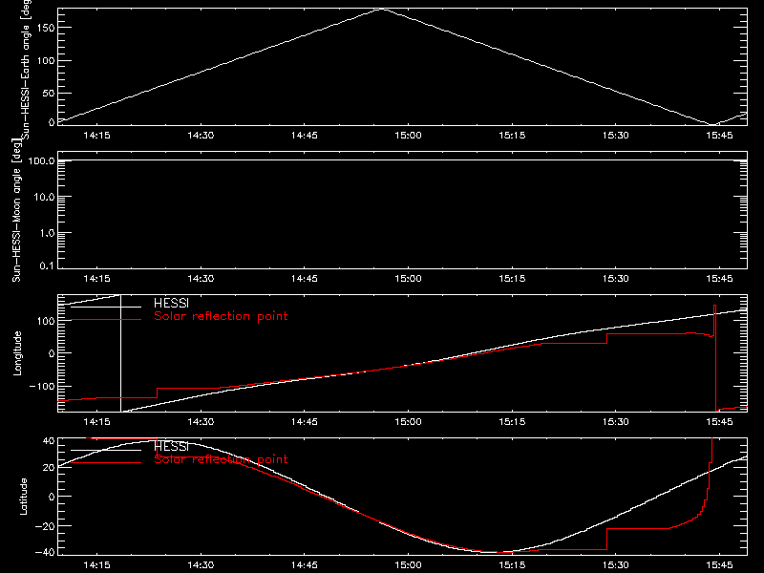The image size is (764, 573).
Task: Choose 15:30 time label under Latitude plot
Action: pos(616,565)
